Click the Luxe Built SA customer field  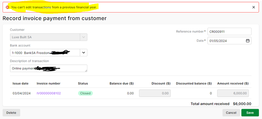click(x=45, y=37)
